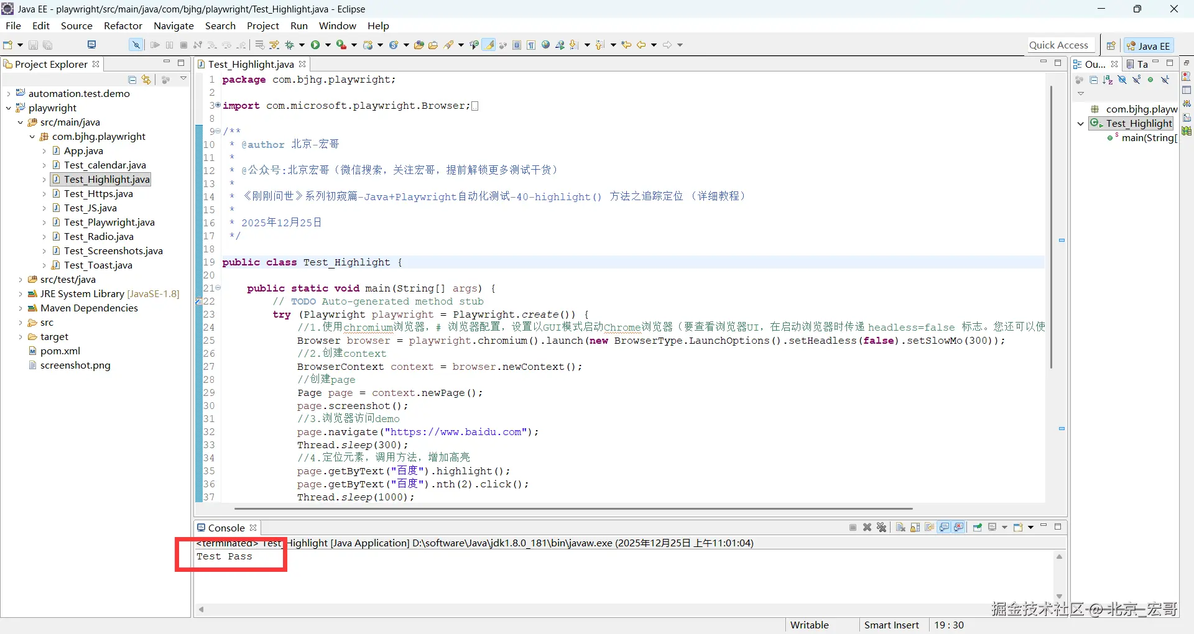Click the Open Task toolbar icon
The image size is (1194, 634).
(433, 45)
